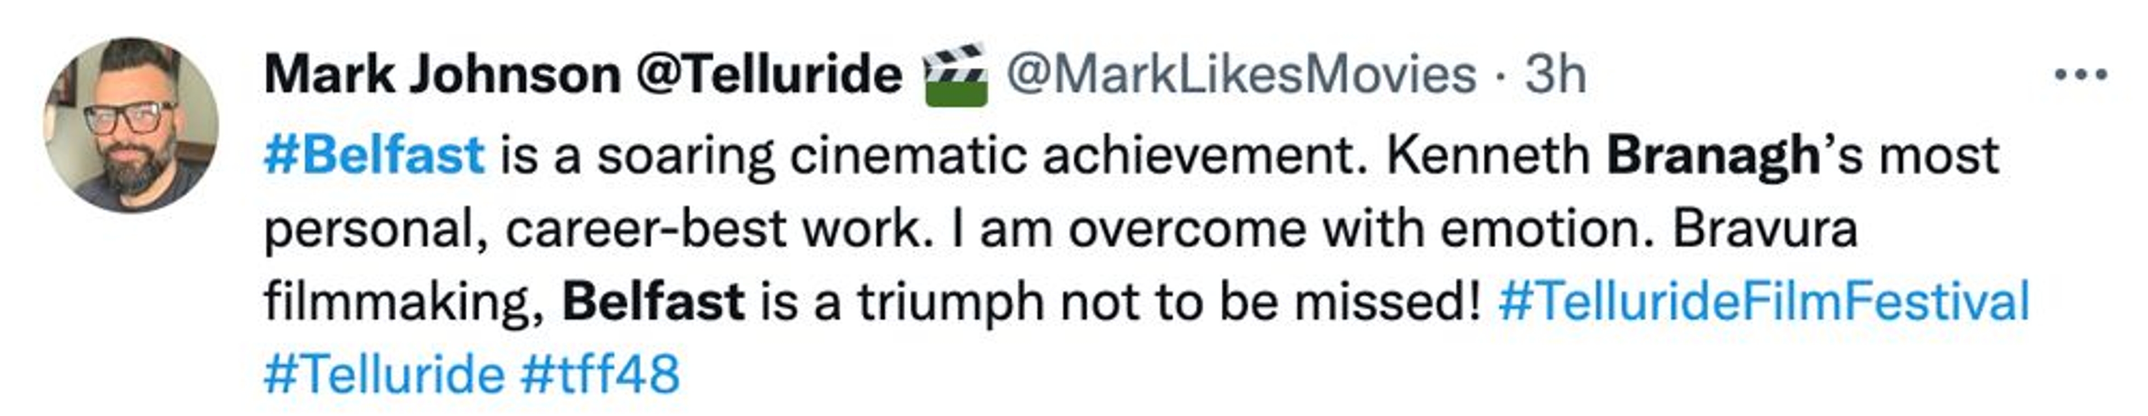Click the 3h timestamp link
Viewport: 2148px width, 416px height.
[1556, 75]
